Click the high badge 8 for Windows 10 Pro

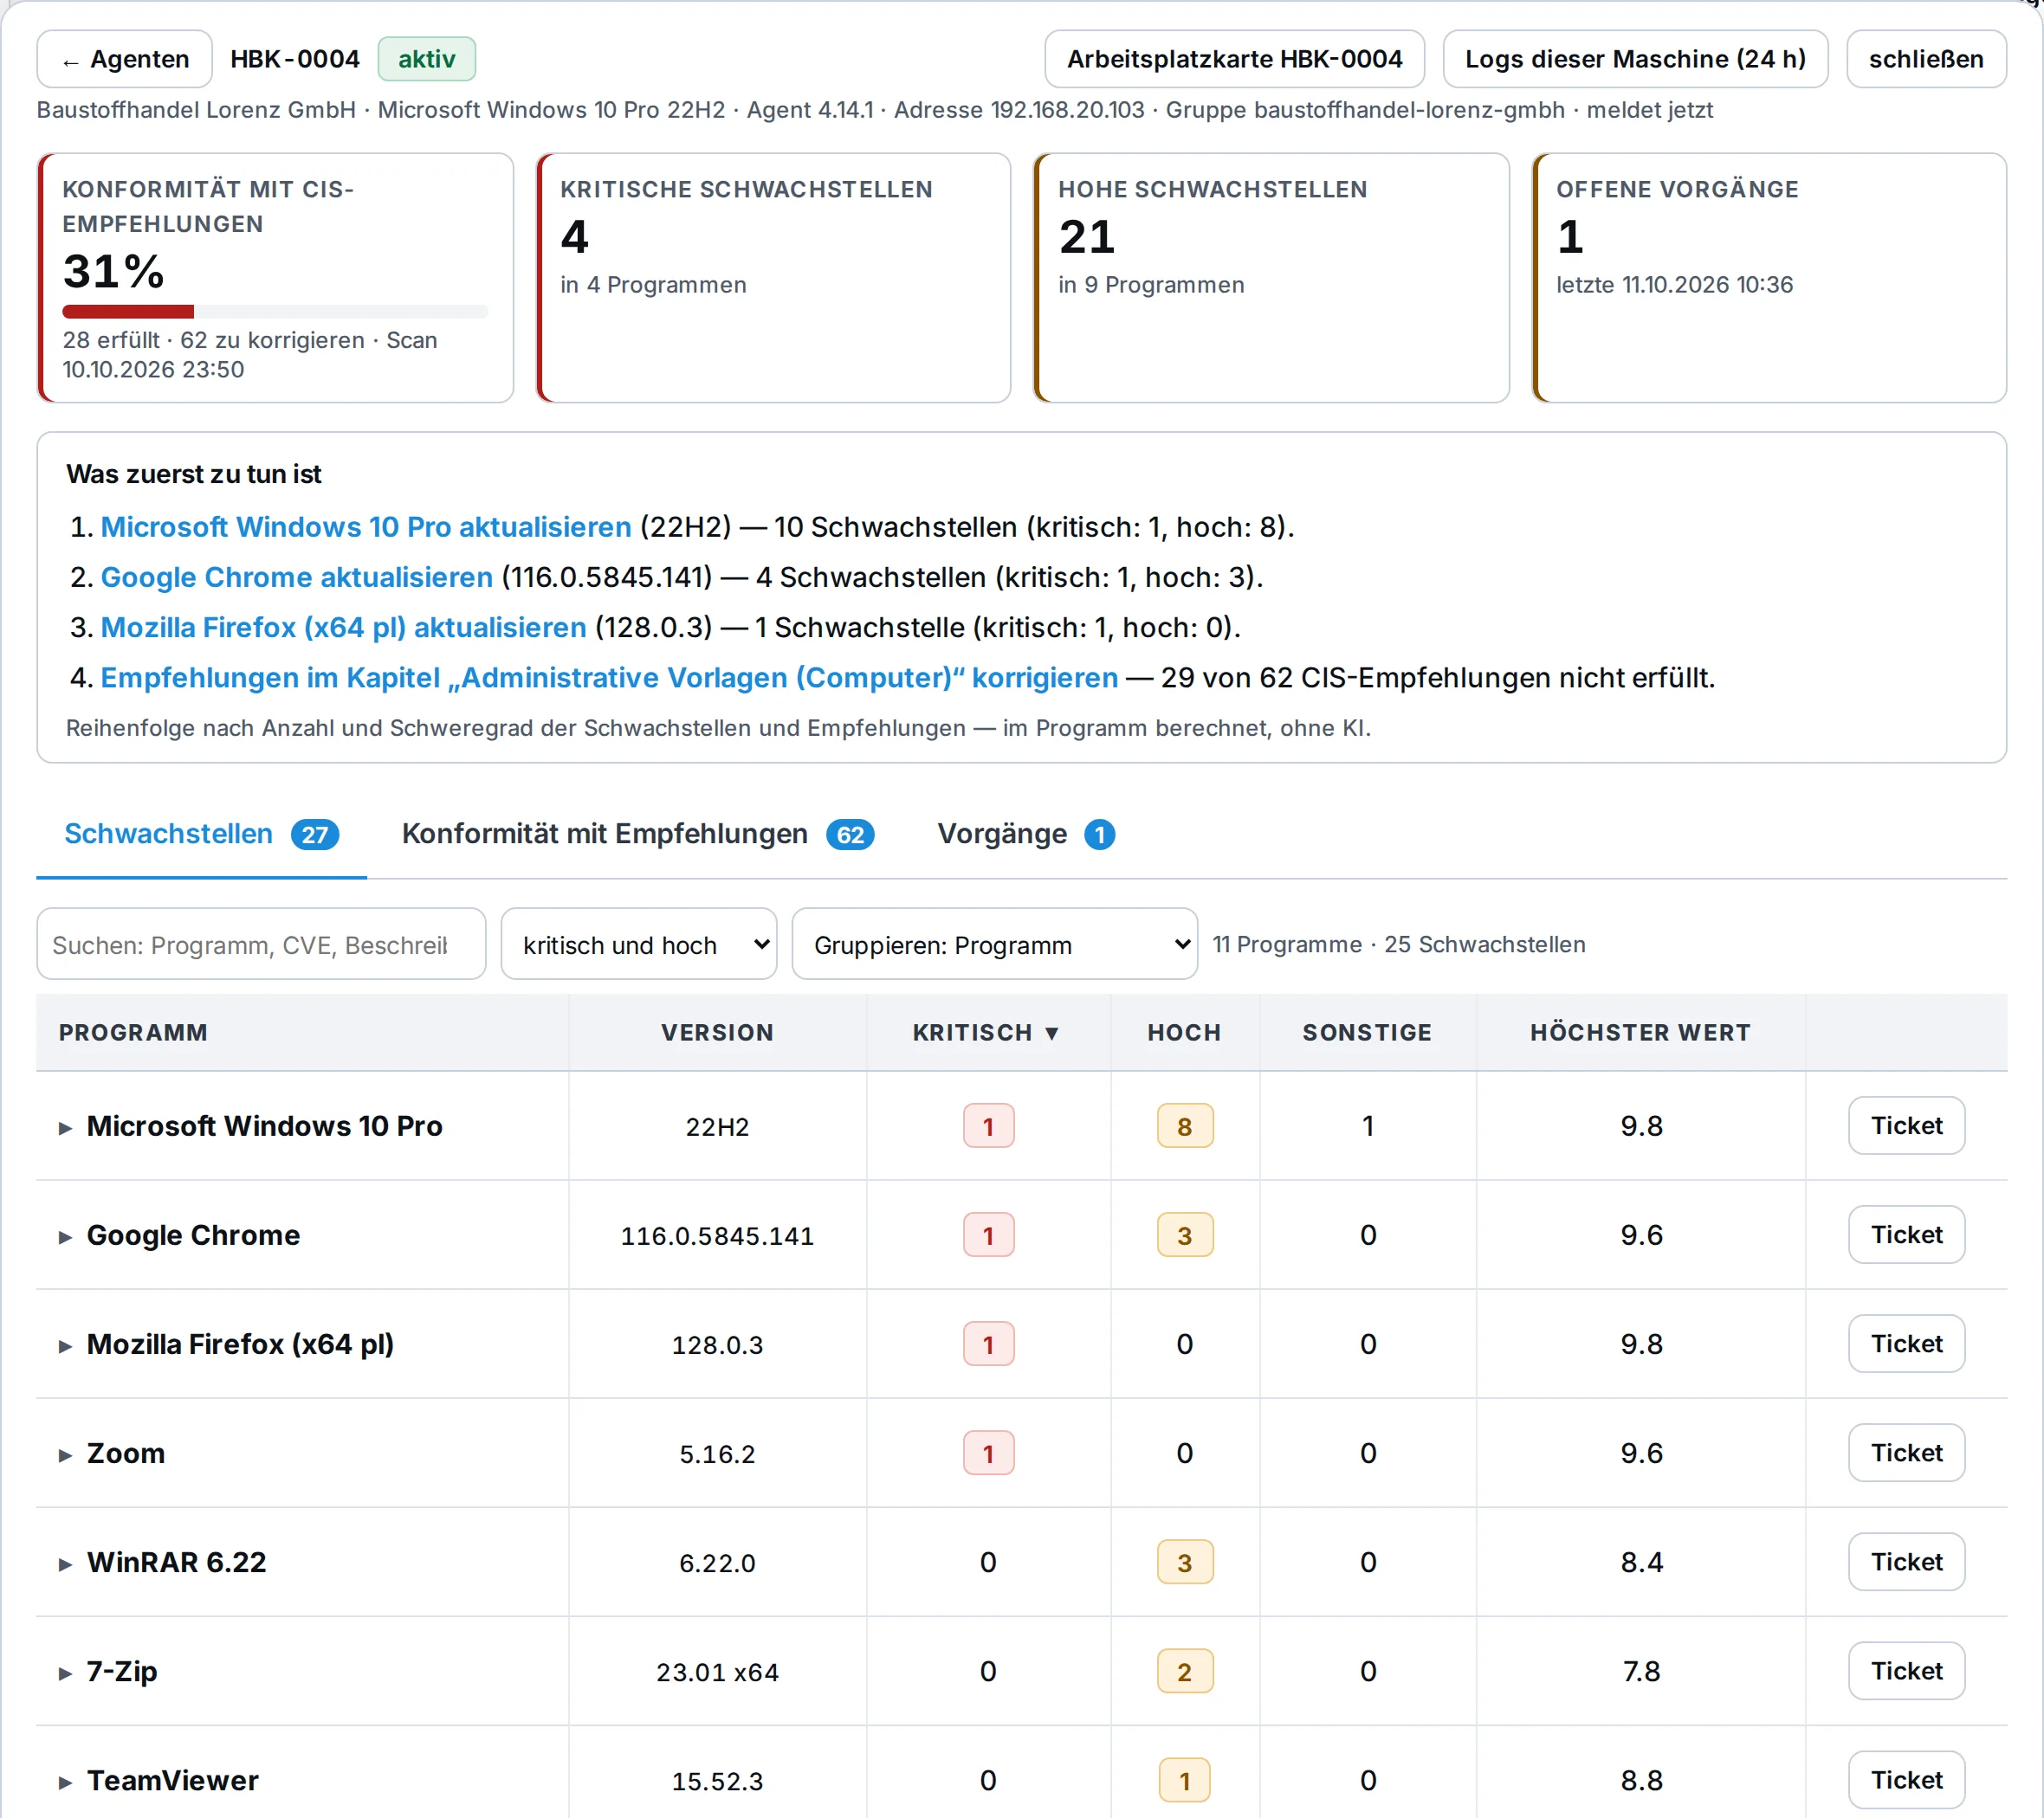click(x=1184, y=1125)
